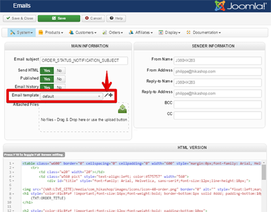
Task: Set Send HTML to Yes
Action: coord(47,71)
